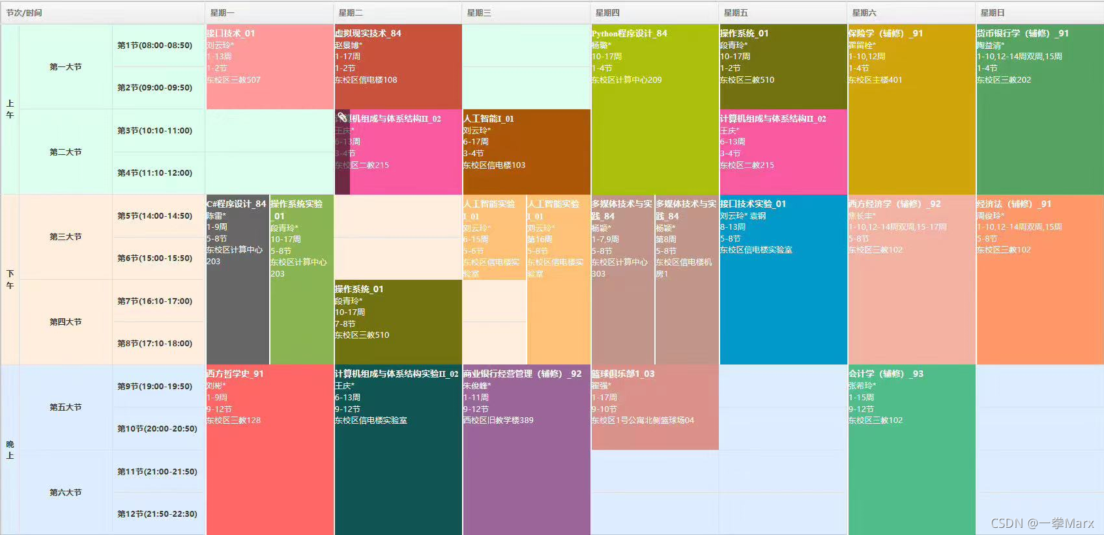Open the Python程序设计_84 course block
Viewport: 1104px width, 535px height.
click(655, 109)
